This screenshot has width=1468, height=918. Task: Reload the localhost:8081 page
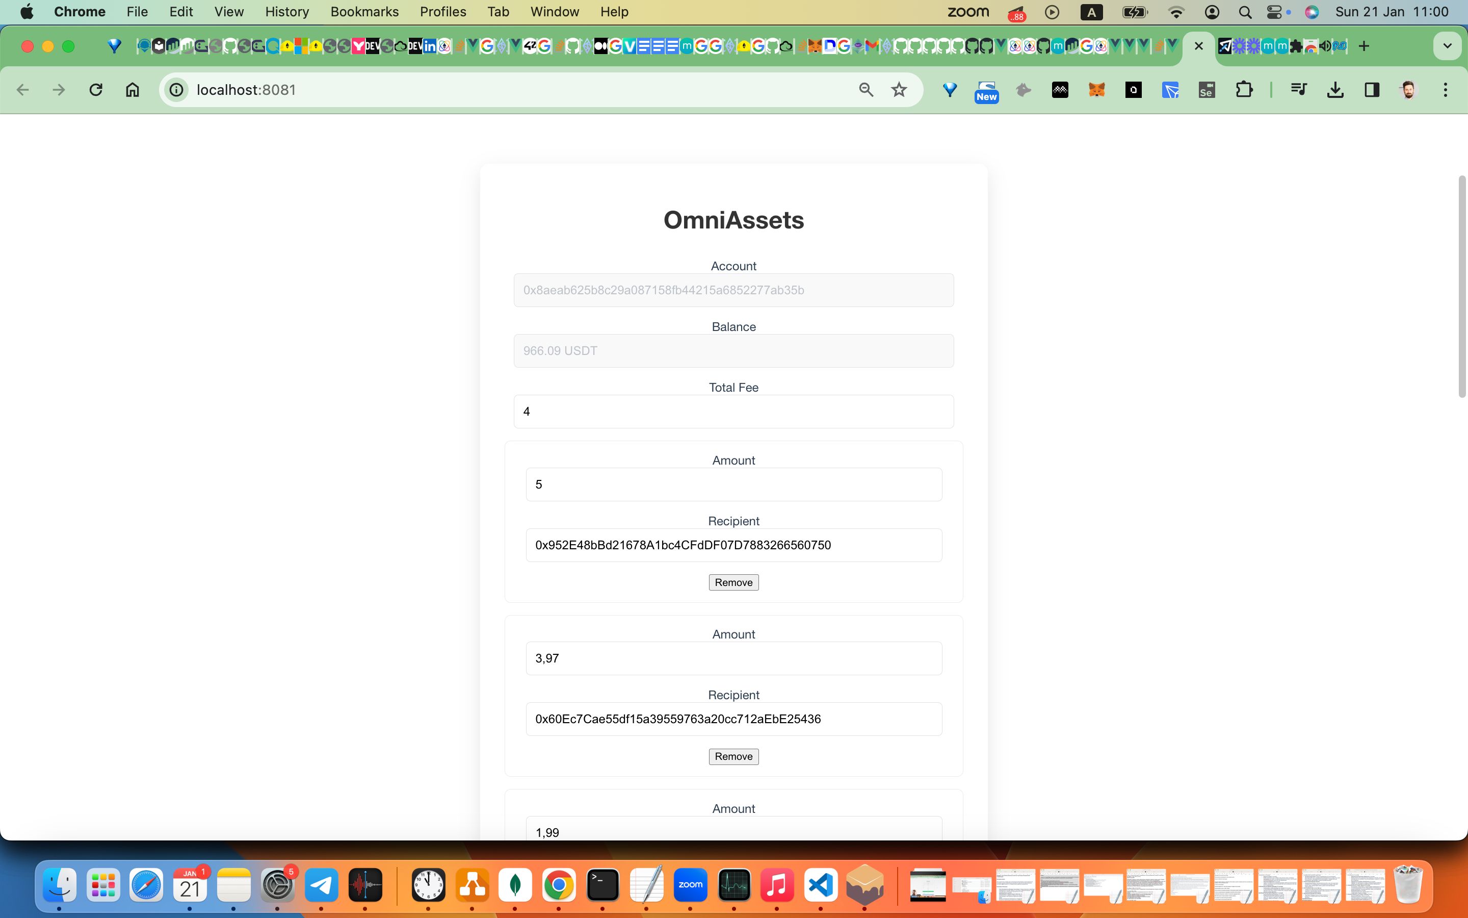pos(95,90)
